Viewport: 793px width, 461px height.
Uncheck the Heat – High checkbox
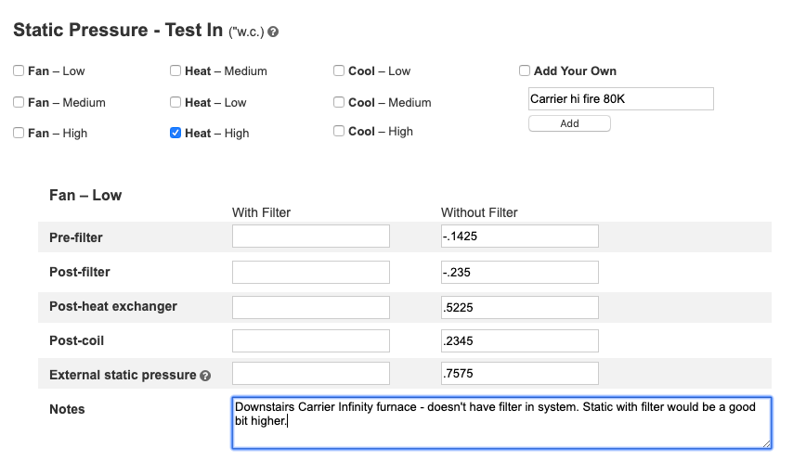tap(175, 133)
